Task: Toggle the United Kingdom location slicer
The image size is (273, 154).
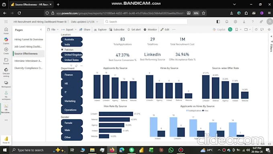Action: point(72,55)
